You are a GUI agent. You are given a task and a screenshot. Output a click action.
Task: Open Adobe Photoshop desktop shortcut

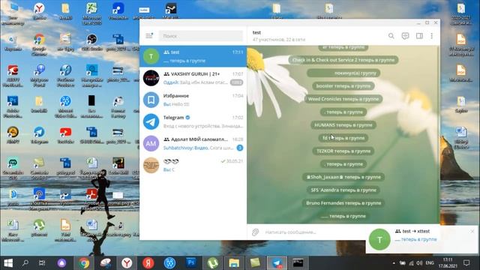coord(13,106)
